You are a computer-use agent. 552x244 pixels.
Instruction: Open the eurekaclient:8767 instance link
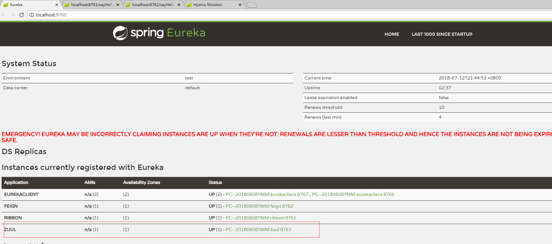click(267, 194)
